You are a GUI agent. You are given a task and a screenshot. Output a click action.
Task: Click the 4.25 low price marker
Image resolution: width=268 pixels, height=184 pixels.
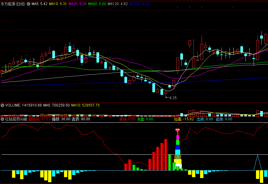tap(171, 98)
